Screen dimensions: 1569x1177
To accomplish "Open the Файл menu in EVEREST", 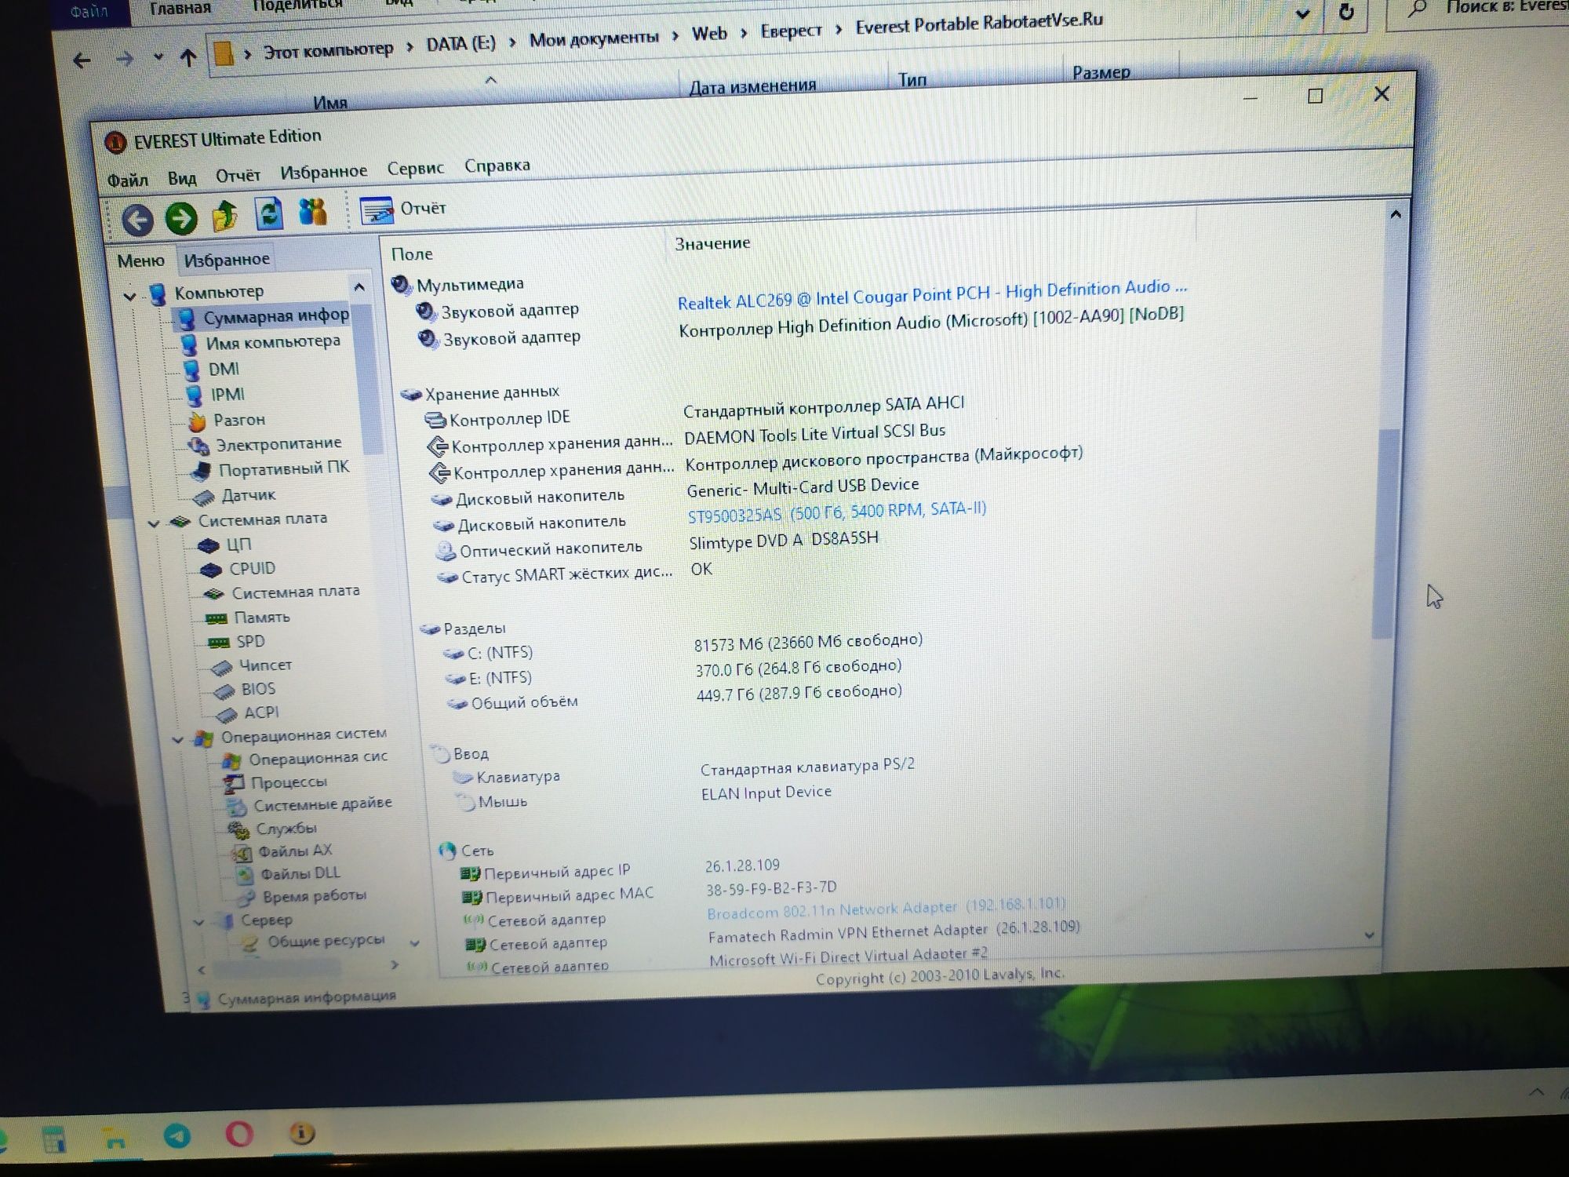I will point(127,180).
